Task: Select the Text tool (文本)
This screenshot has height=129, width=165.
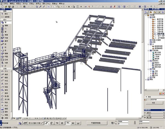Action: [x=5, y=84]
